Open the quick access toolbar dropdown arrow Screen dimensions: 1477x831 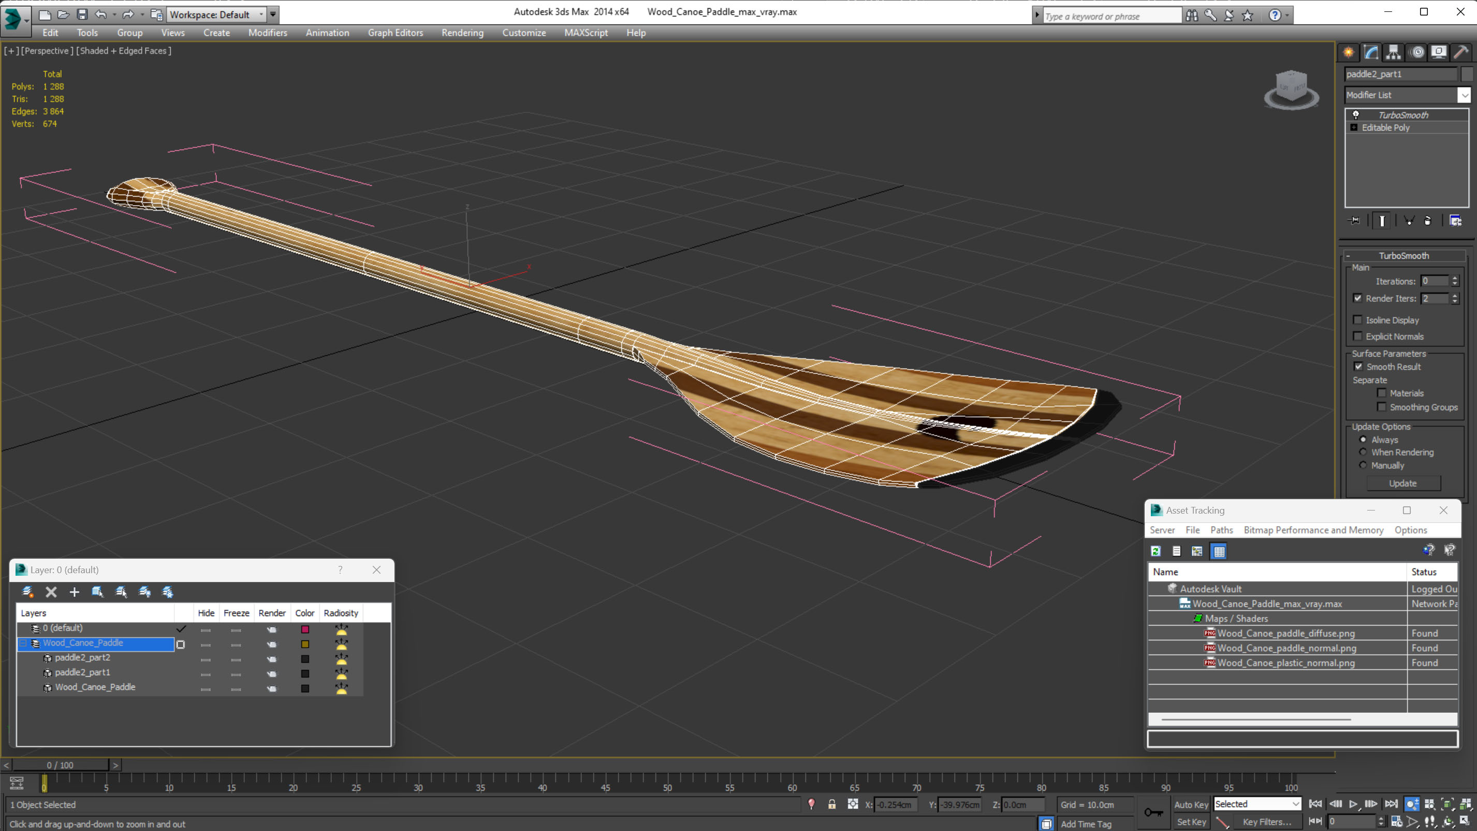[273, 14]
